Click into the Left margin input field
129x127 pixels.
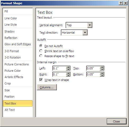click(59, 68)
